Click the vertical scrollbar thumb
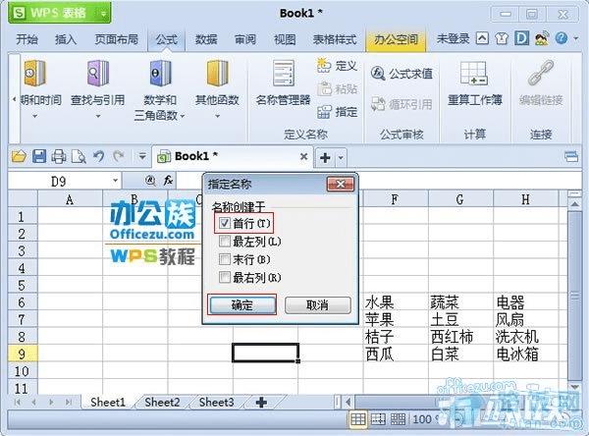Image resolution: width=589 pixels, height=436 pixels. click(x=574, y=295)
